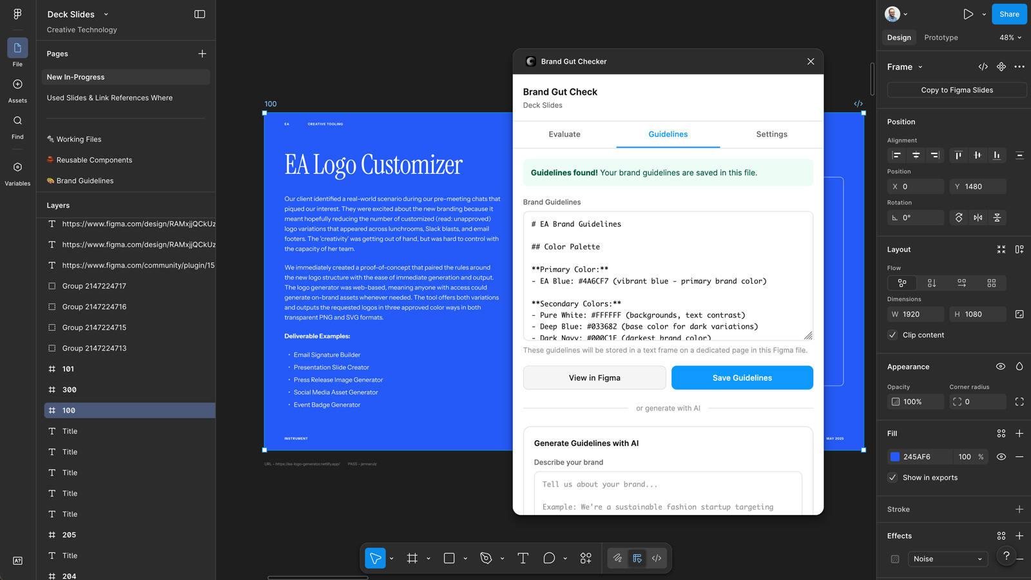Click Copy to Figma Slides button
This screenshot has width=1031, height=580.
click(x=957, y=90)
